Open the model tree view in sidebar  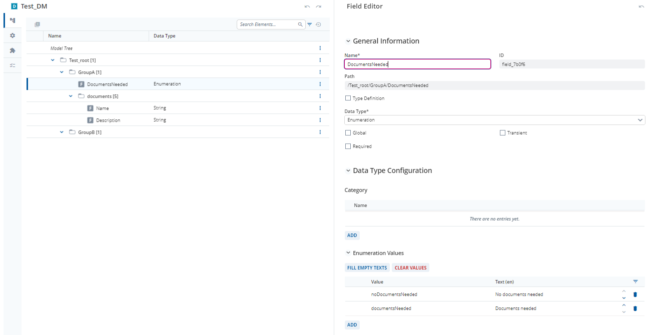pyautogui.click(x=13, y=20)
